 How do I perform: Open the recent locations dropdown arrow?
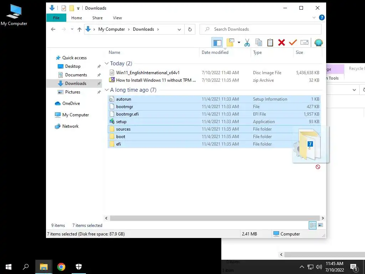[72, 29]
